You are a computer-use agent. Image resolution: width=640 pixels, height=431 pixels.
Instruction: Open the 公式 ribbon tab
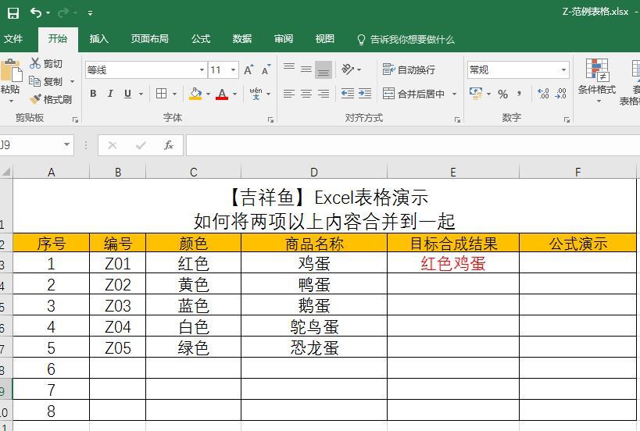click(201, 39)
